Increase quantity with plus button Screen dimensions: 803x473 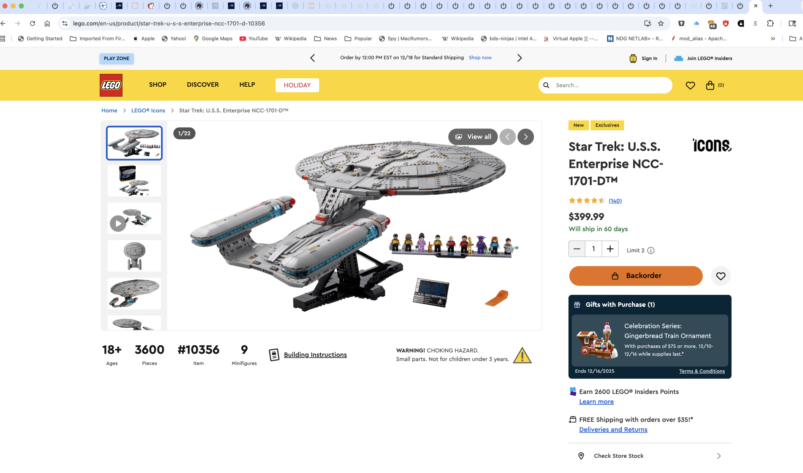[x=610, y=249]
